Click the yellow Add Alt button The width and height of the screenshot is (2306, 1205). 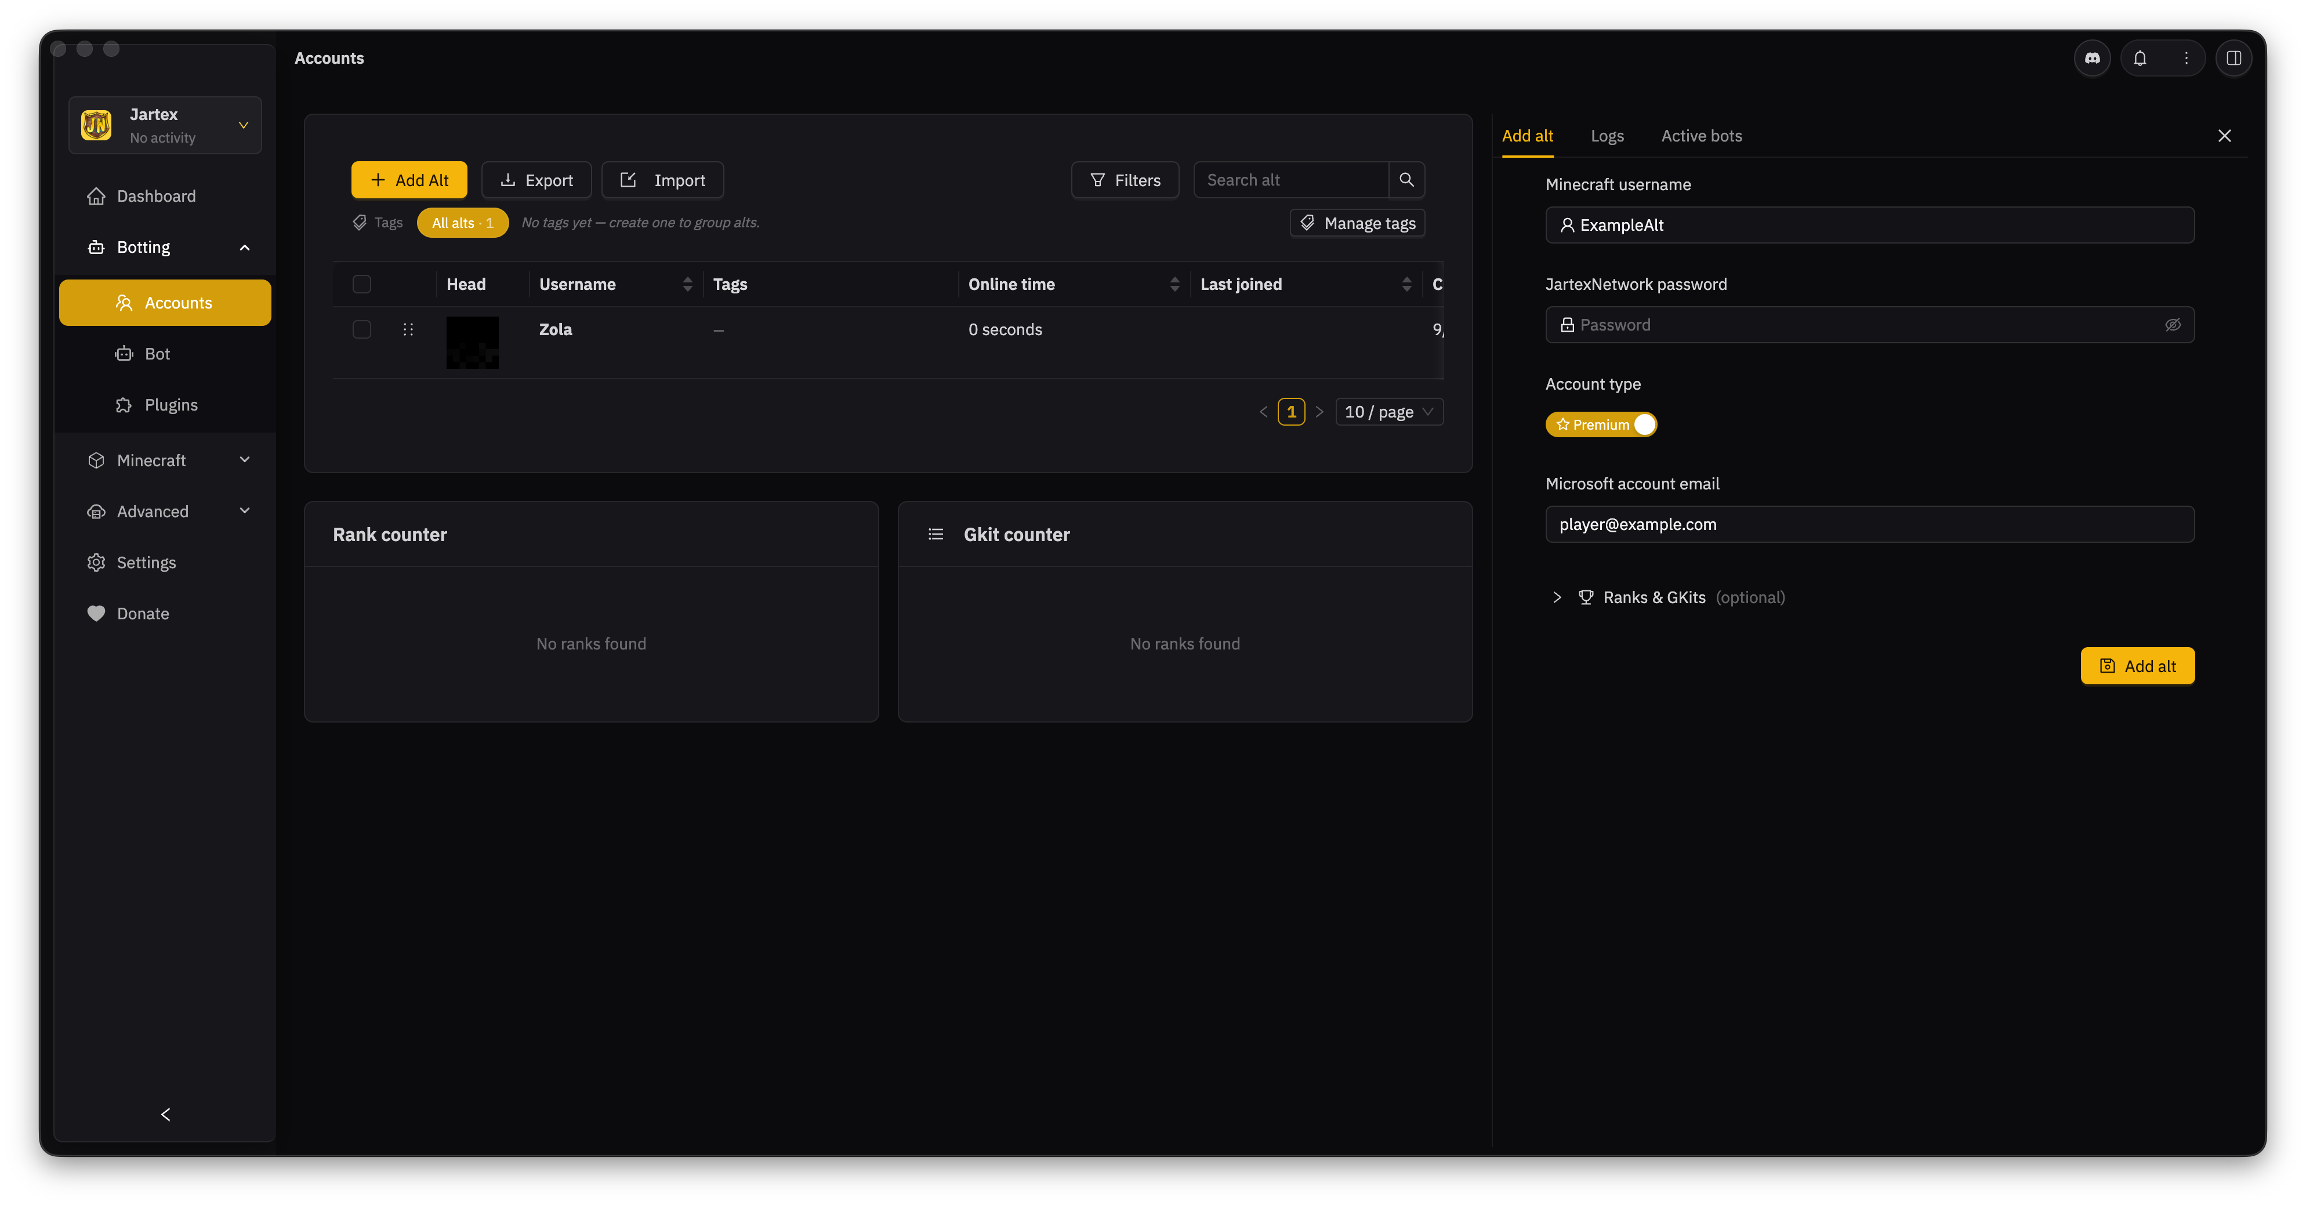[x=409, y=180]
